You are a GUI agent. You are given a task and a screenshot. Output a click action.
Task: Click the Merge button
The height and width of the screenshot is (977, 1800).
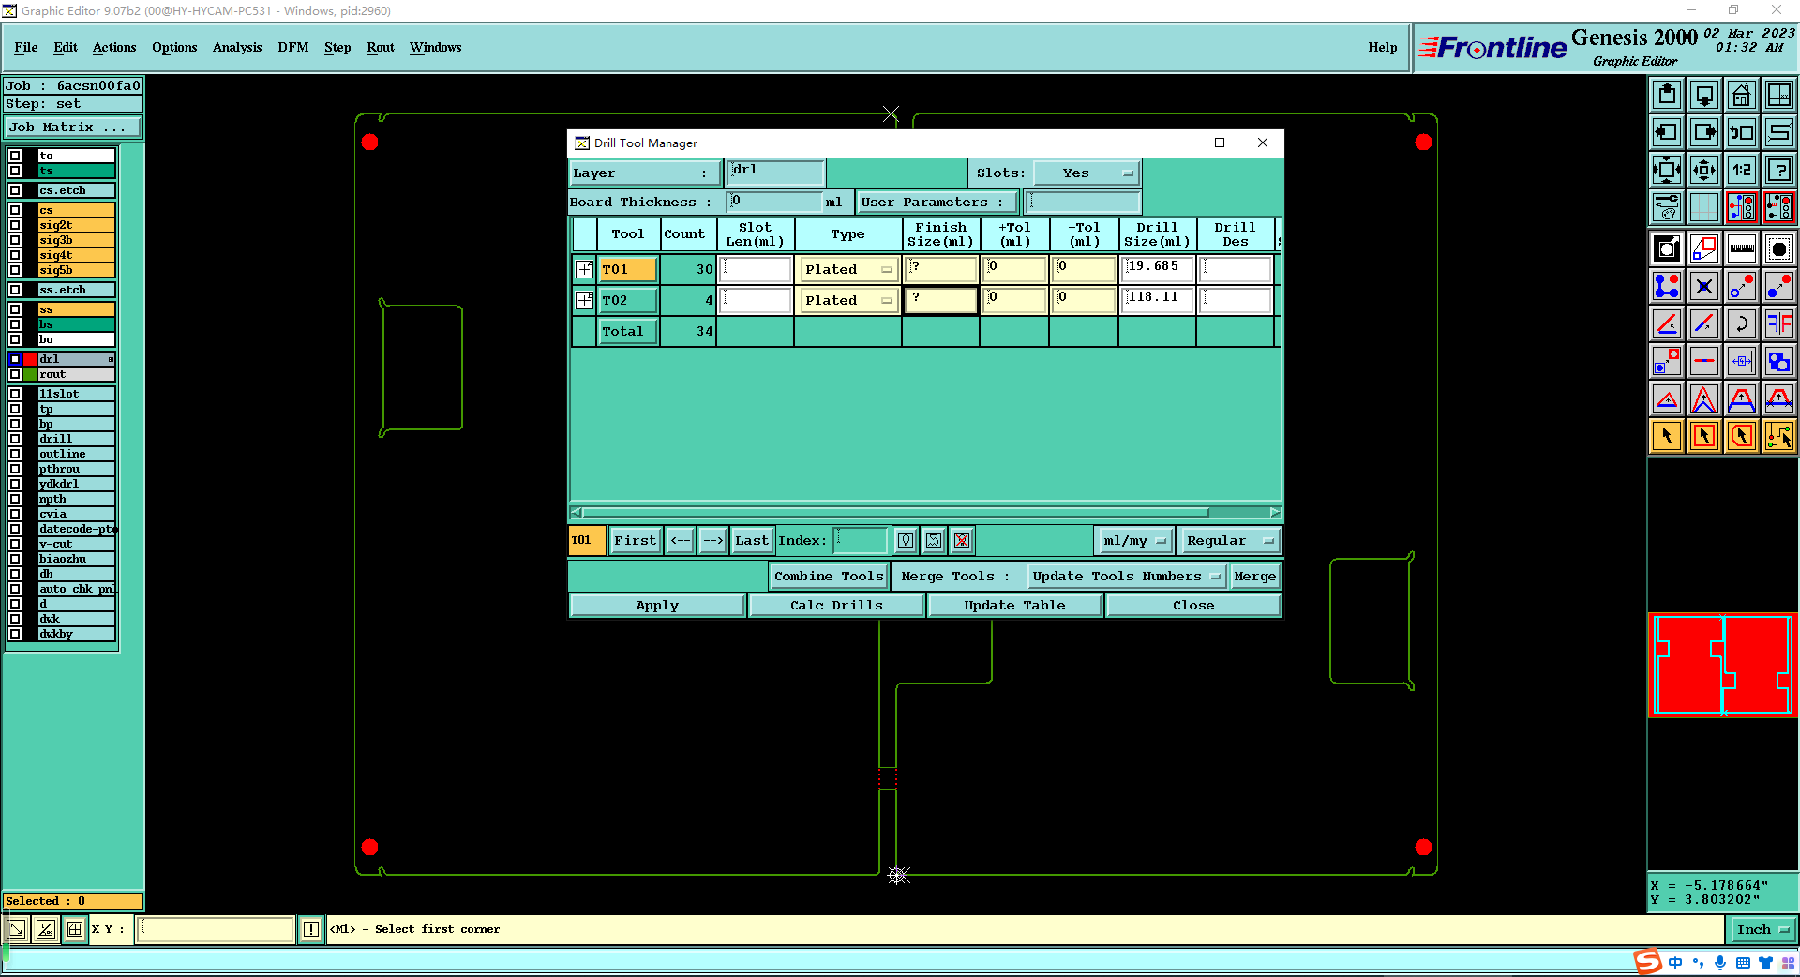(1255, 576)
